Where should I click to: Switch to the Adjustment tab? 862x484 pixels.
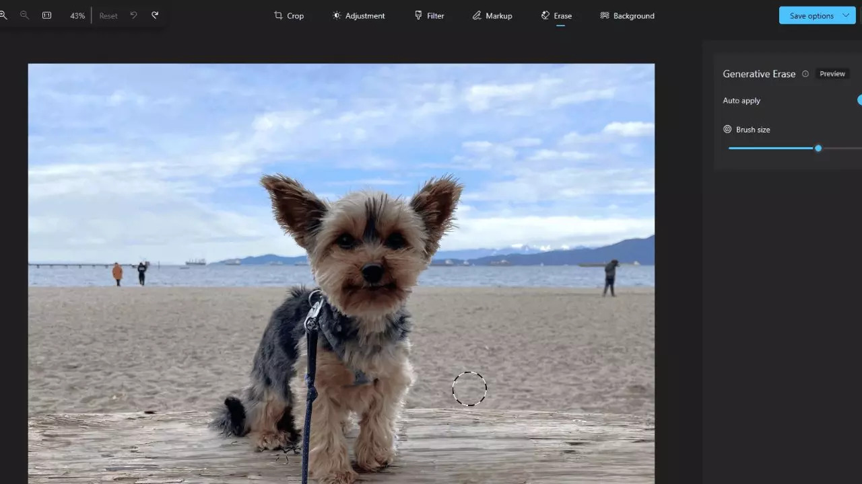[x=359, y=15]
